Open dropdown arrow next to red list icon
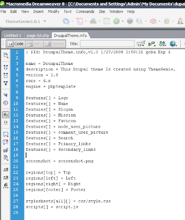 pyautogui.click(x=86, y=21)
